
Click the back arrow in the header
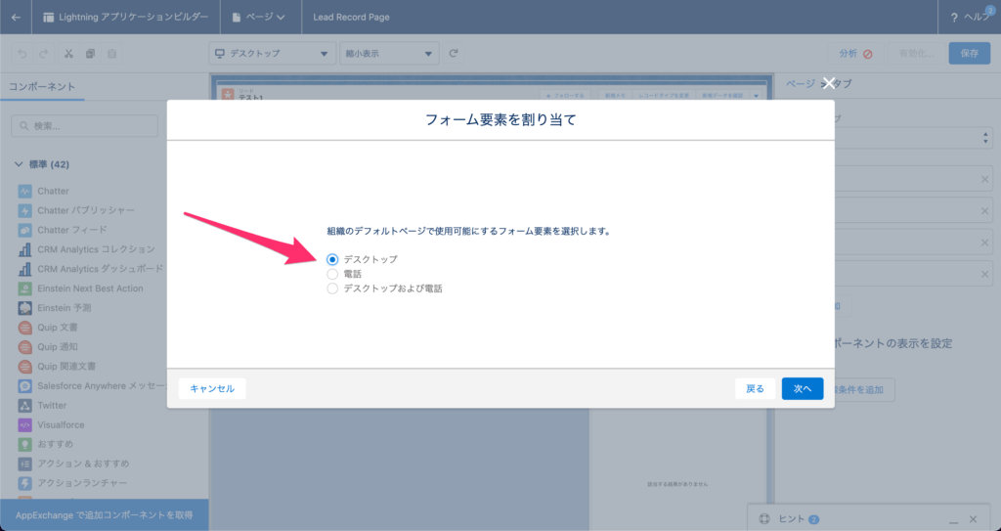16,18
